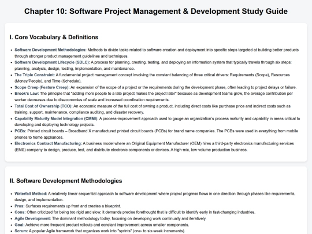Screen dimensions: 312x234
Task: Click text 'planning, analysis, design, testing, implementation, and maintenance'
Action: click(x=74, y=69)
